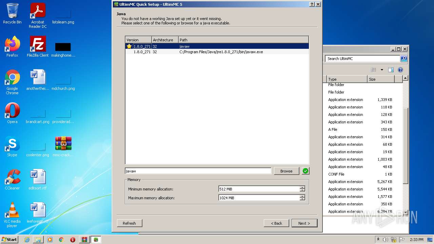Increase minimum memory with up arrow
The height and width of the screenshot is (244, 434).
click(302, 187)
